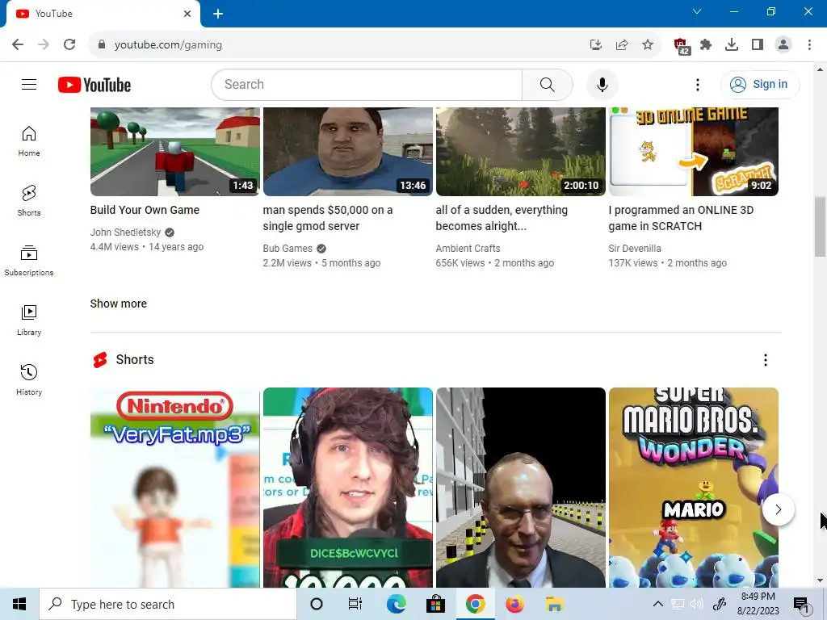Open Task View on the taskbar

pos(355,604)
